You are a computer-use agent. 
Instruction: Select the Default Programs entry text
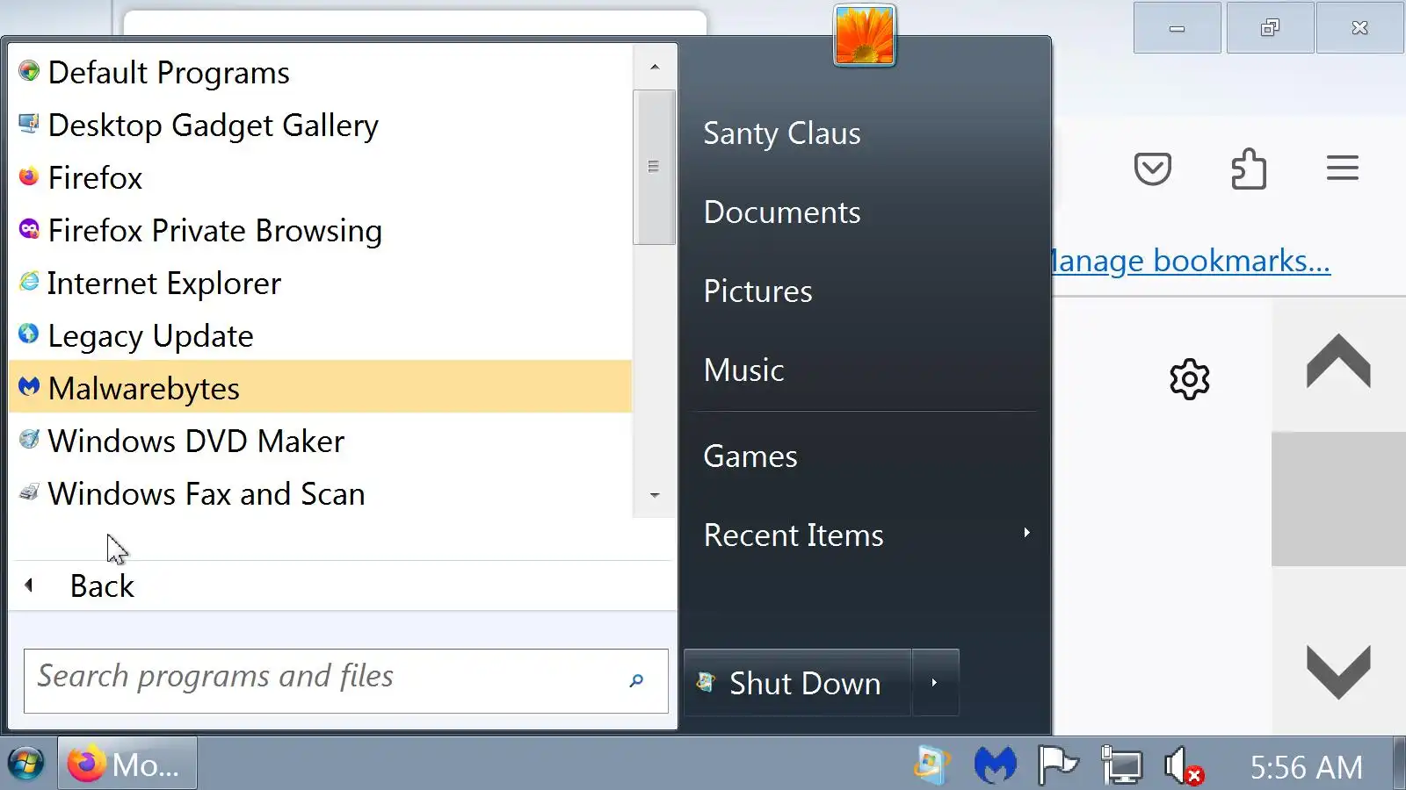tap(169, 72)
